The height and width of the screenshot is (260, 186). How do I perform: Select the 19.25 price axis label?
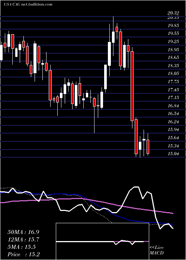coord(173,42)
